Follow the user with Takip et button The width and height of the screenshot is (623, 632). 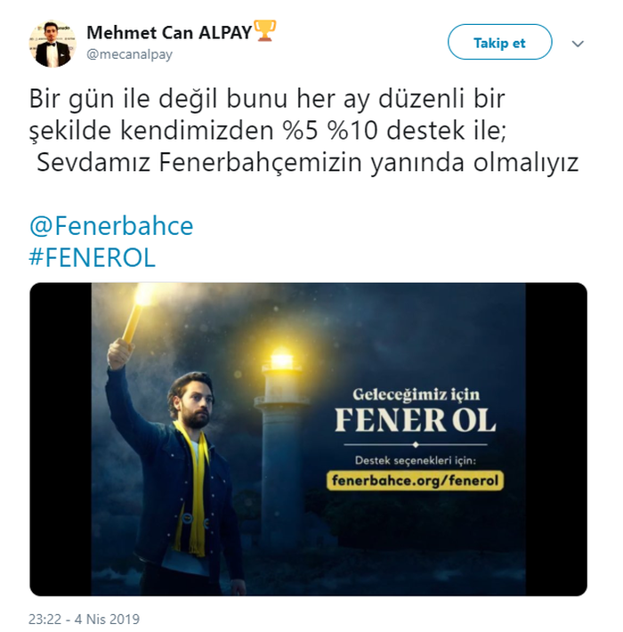coord(499,42)
